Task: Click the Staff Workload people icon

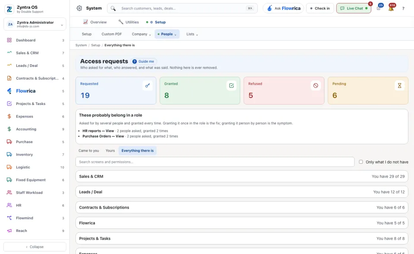Action: [x=9, y=192]
